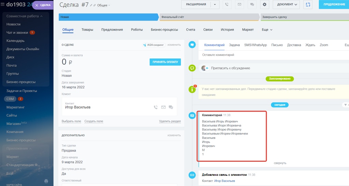This screenshot has width=349, height=186.
Task: Message contact using chat icon in client card
Action: (171, 107)
